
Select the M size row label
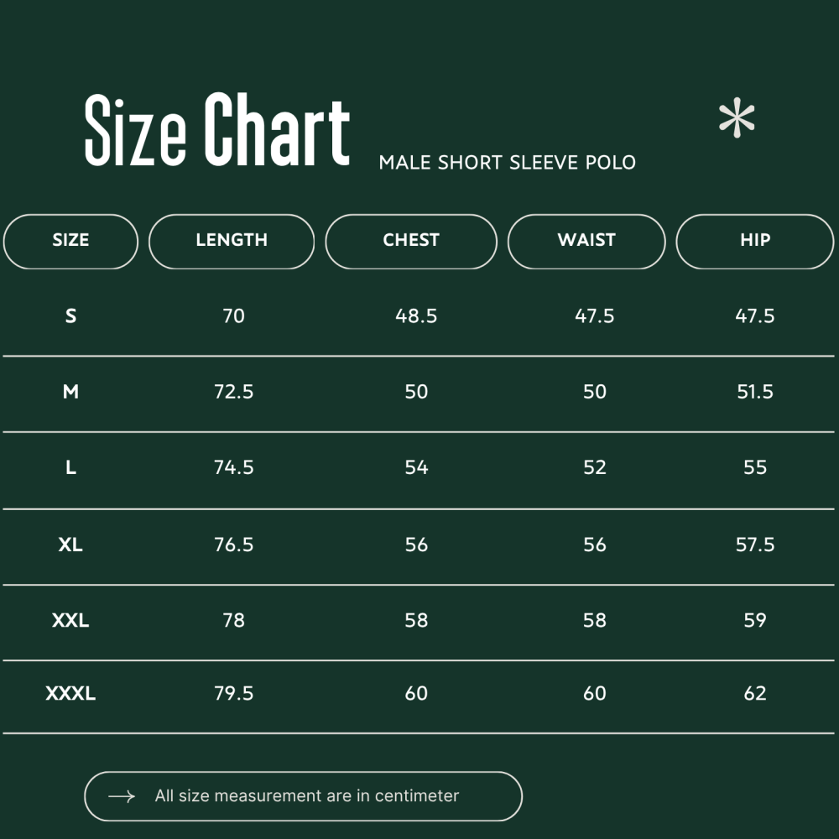click(x=70, y=392)
